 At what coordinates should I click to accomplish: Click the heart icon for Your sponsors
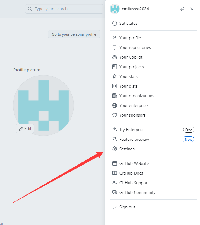tap(114, 115)
